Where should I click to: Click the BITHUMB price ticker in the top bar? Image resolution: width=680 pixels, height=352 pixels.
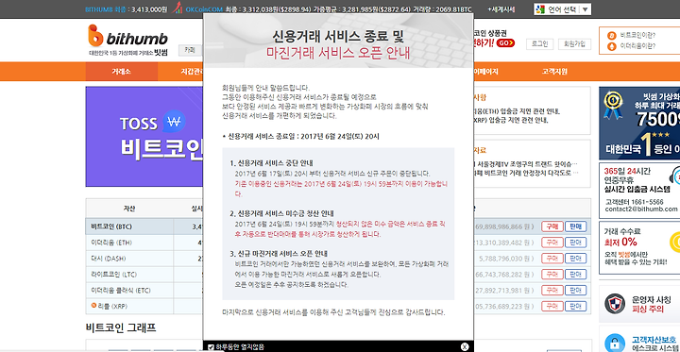pos(126,9)
